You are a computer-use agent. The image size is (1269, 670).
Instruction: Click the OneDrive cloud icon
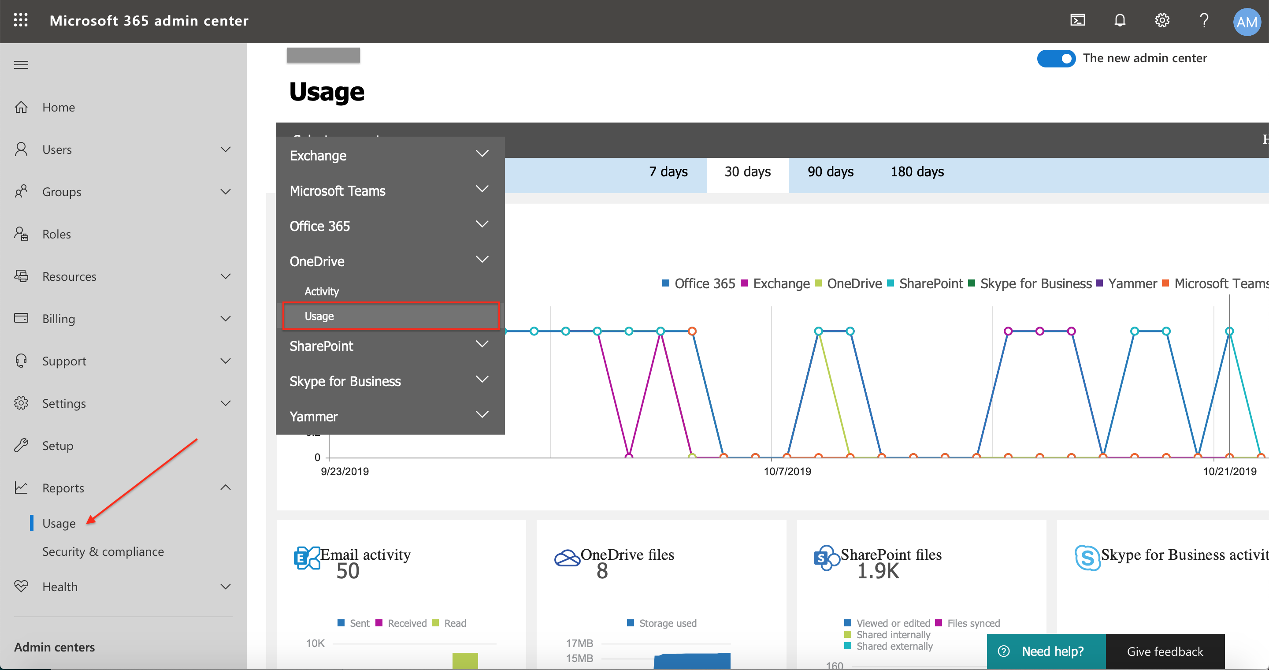pyautogui.click(x=568, y=558)
